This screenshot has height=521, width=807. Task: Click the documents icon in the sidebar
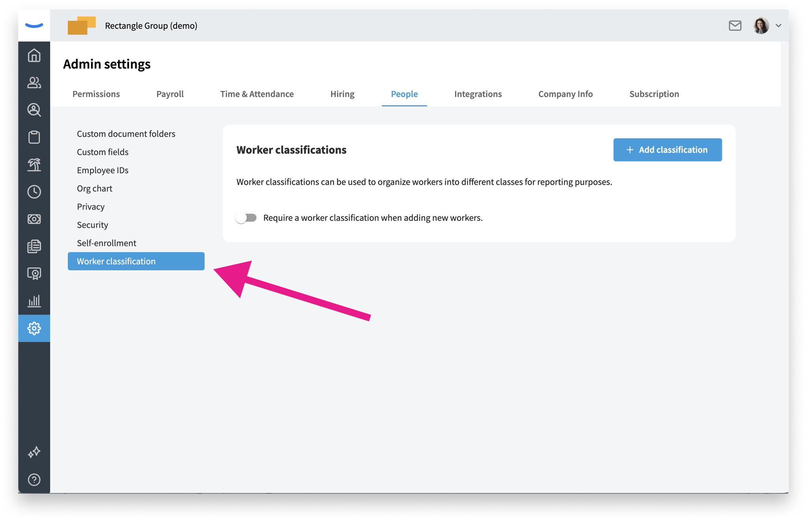point(34,246)
